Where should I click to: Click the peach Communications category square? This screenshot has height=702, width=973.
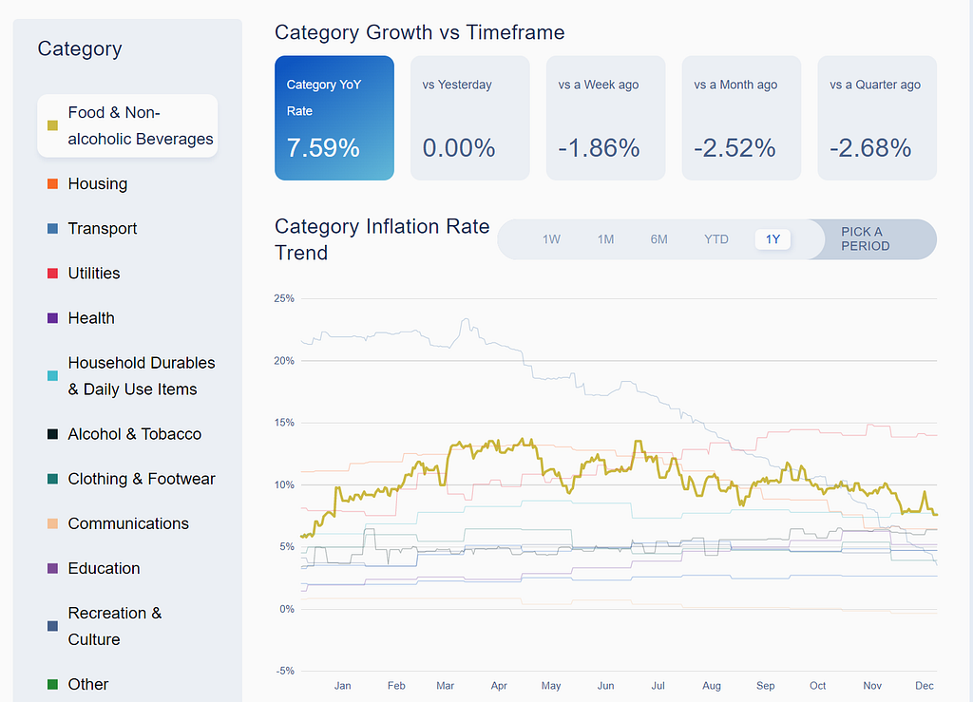click(x=53, y=523)
